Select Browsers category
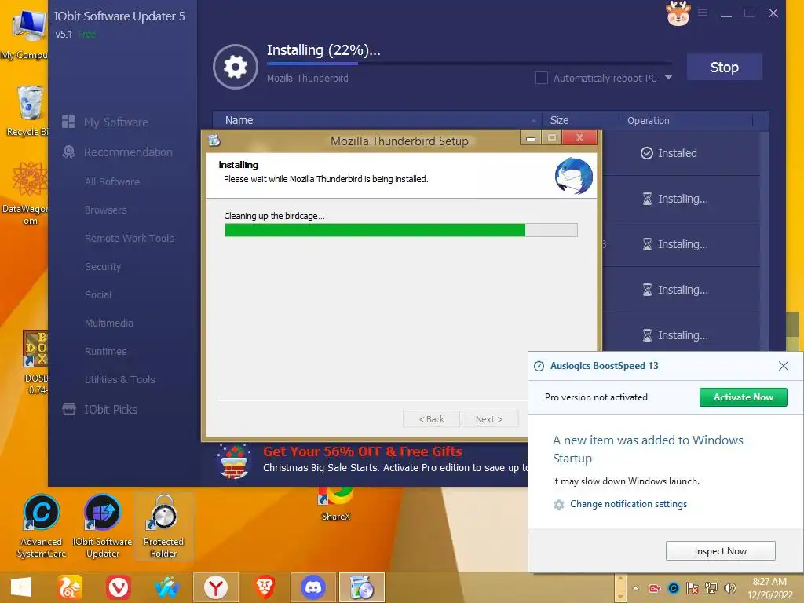 pos(106,210)
